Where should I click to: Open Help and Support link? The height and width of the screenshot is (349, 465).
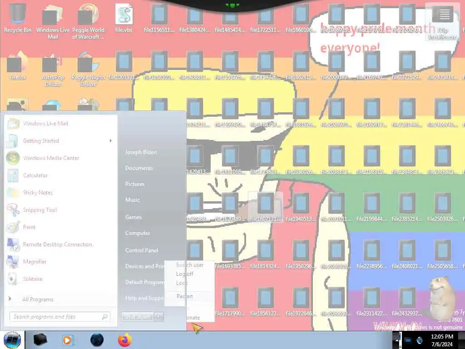click(144, 298)
